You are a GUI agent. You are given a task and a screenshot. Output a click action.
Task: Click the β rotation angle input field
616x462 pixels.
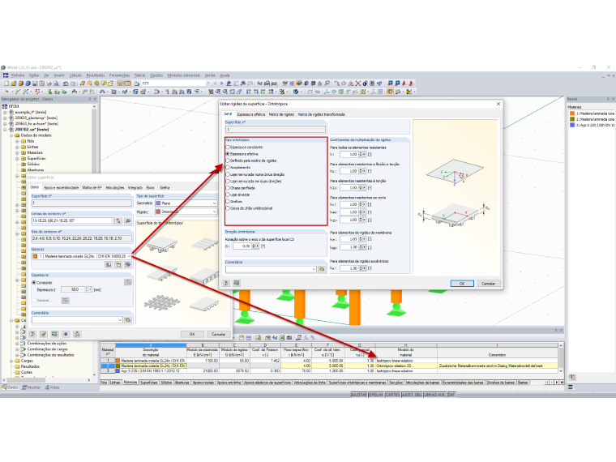pos(242,246)
